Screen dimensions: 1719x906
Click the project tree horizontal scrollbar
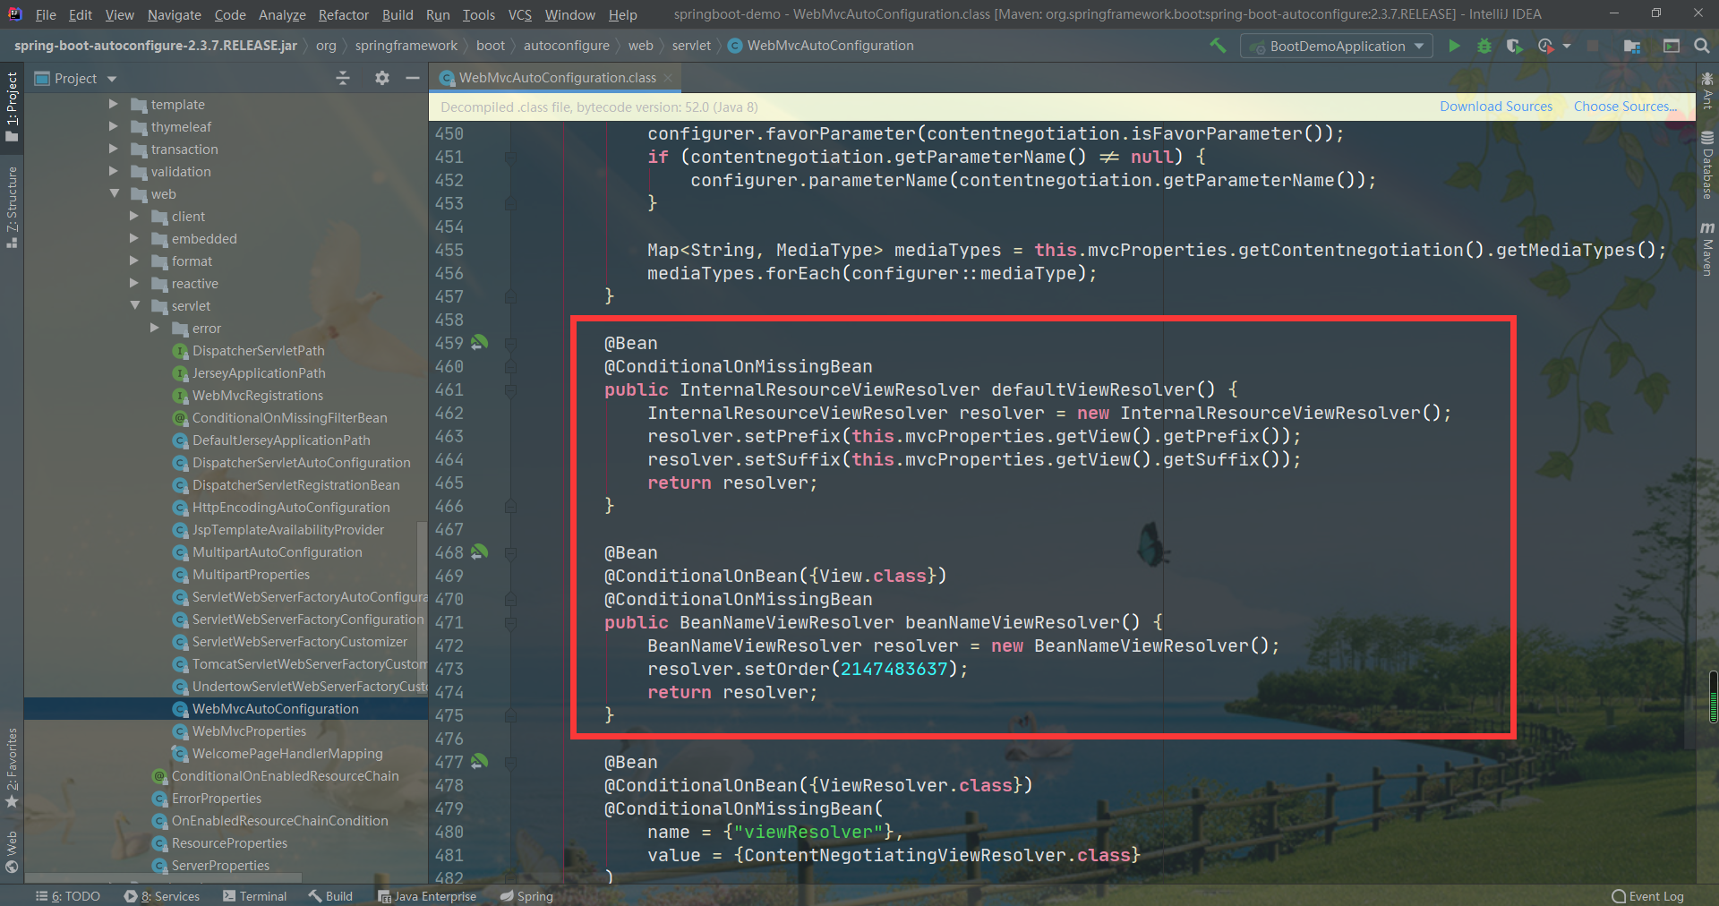pos(162,878)
